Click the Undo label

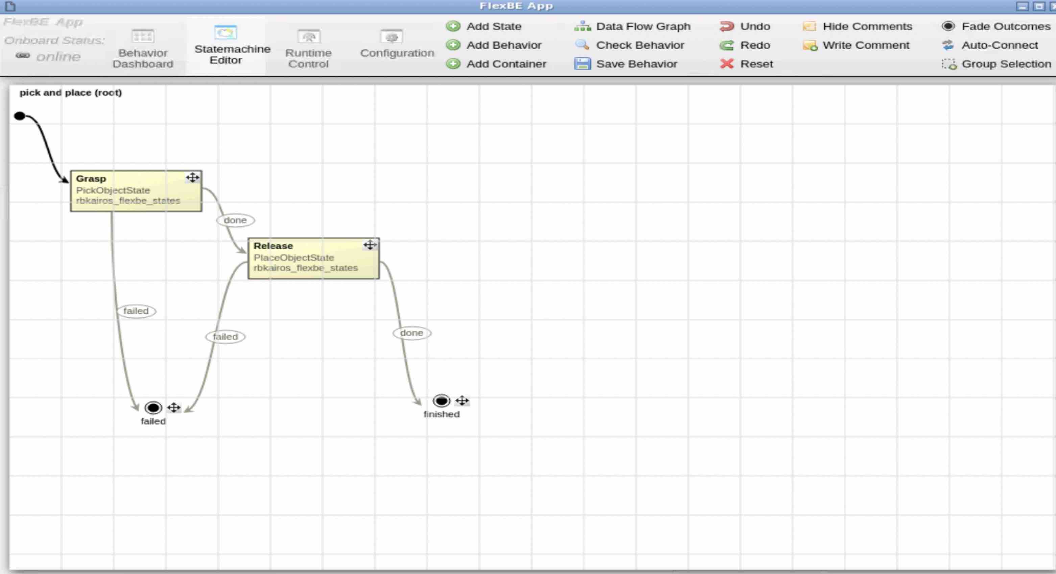(x=755, y=26)
